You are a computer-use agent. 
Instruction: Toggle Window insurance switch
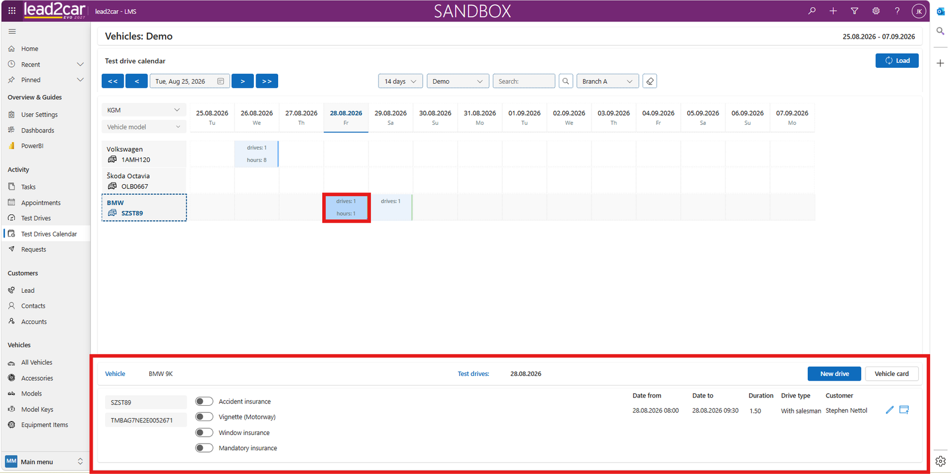[204, 432]
